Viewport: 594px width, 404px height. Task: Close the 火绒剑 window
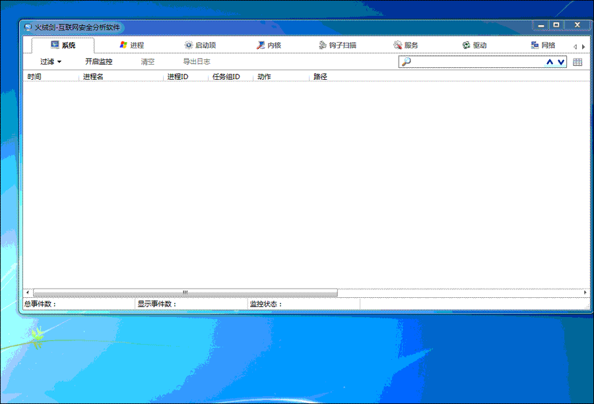click(577, 25)
